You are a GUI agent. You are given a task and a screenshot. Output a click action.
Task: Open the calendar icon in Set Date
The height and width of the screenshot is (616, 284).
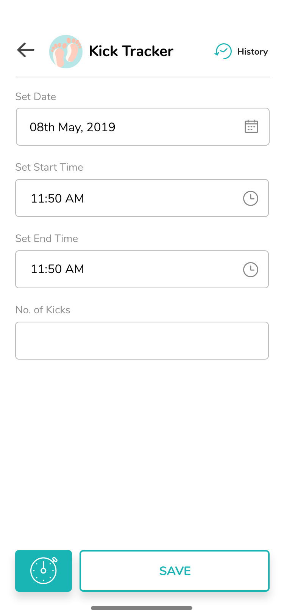tap(251, 127)
